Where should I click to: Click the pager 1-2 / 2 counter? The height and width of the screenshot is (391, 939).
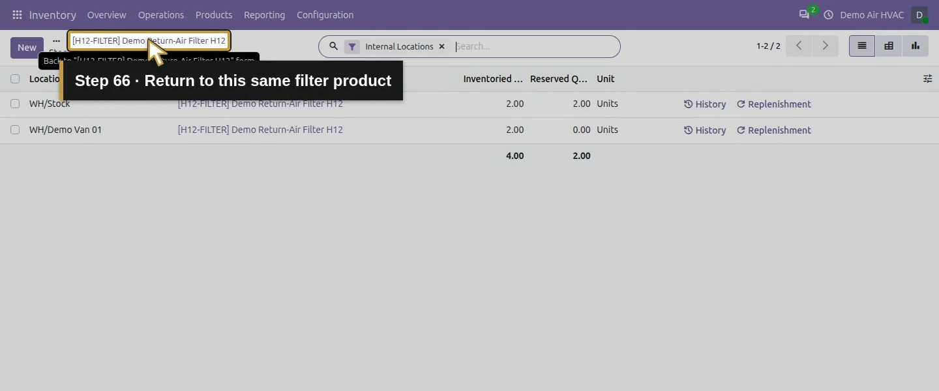pyautogui.click(x=768, y=46)
